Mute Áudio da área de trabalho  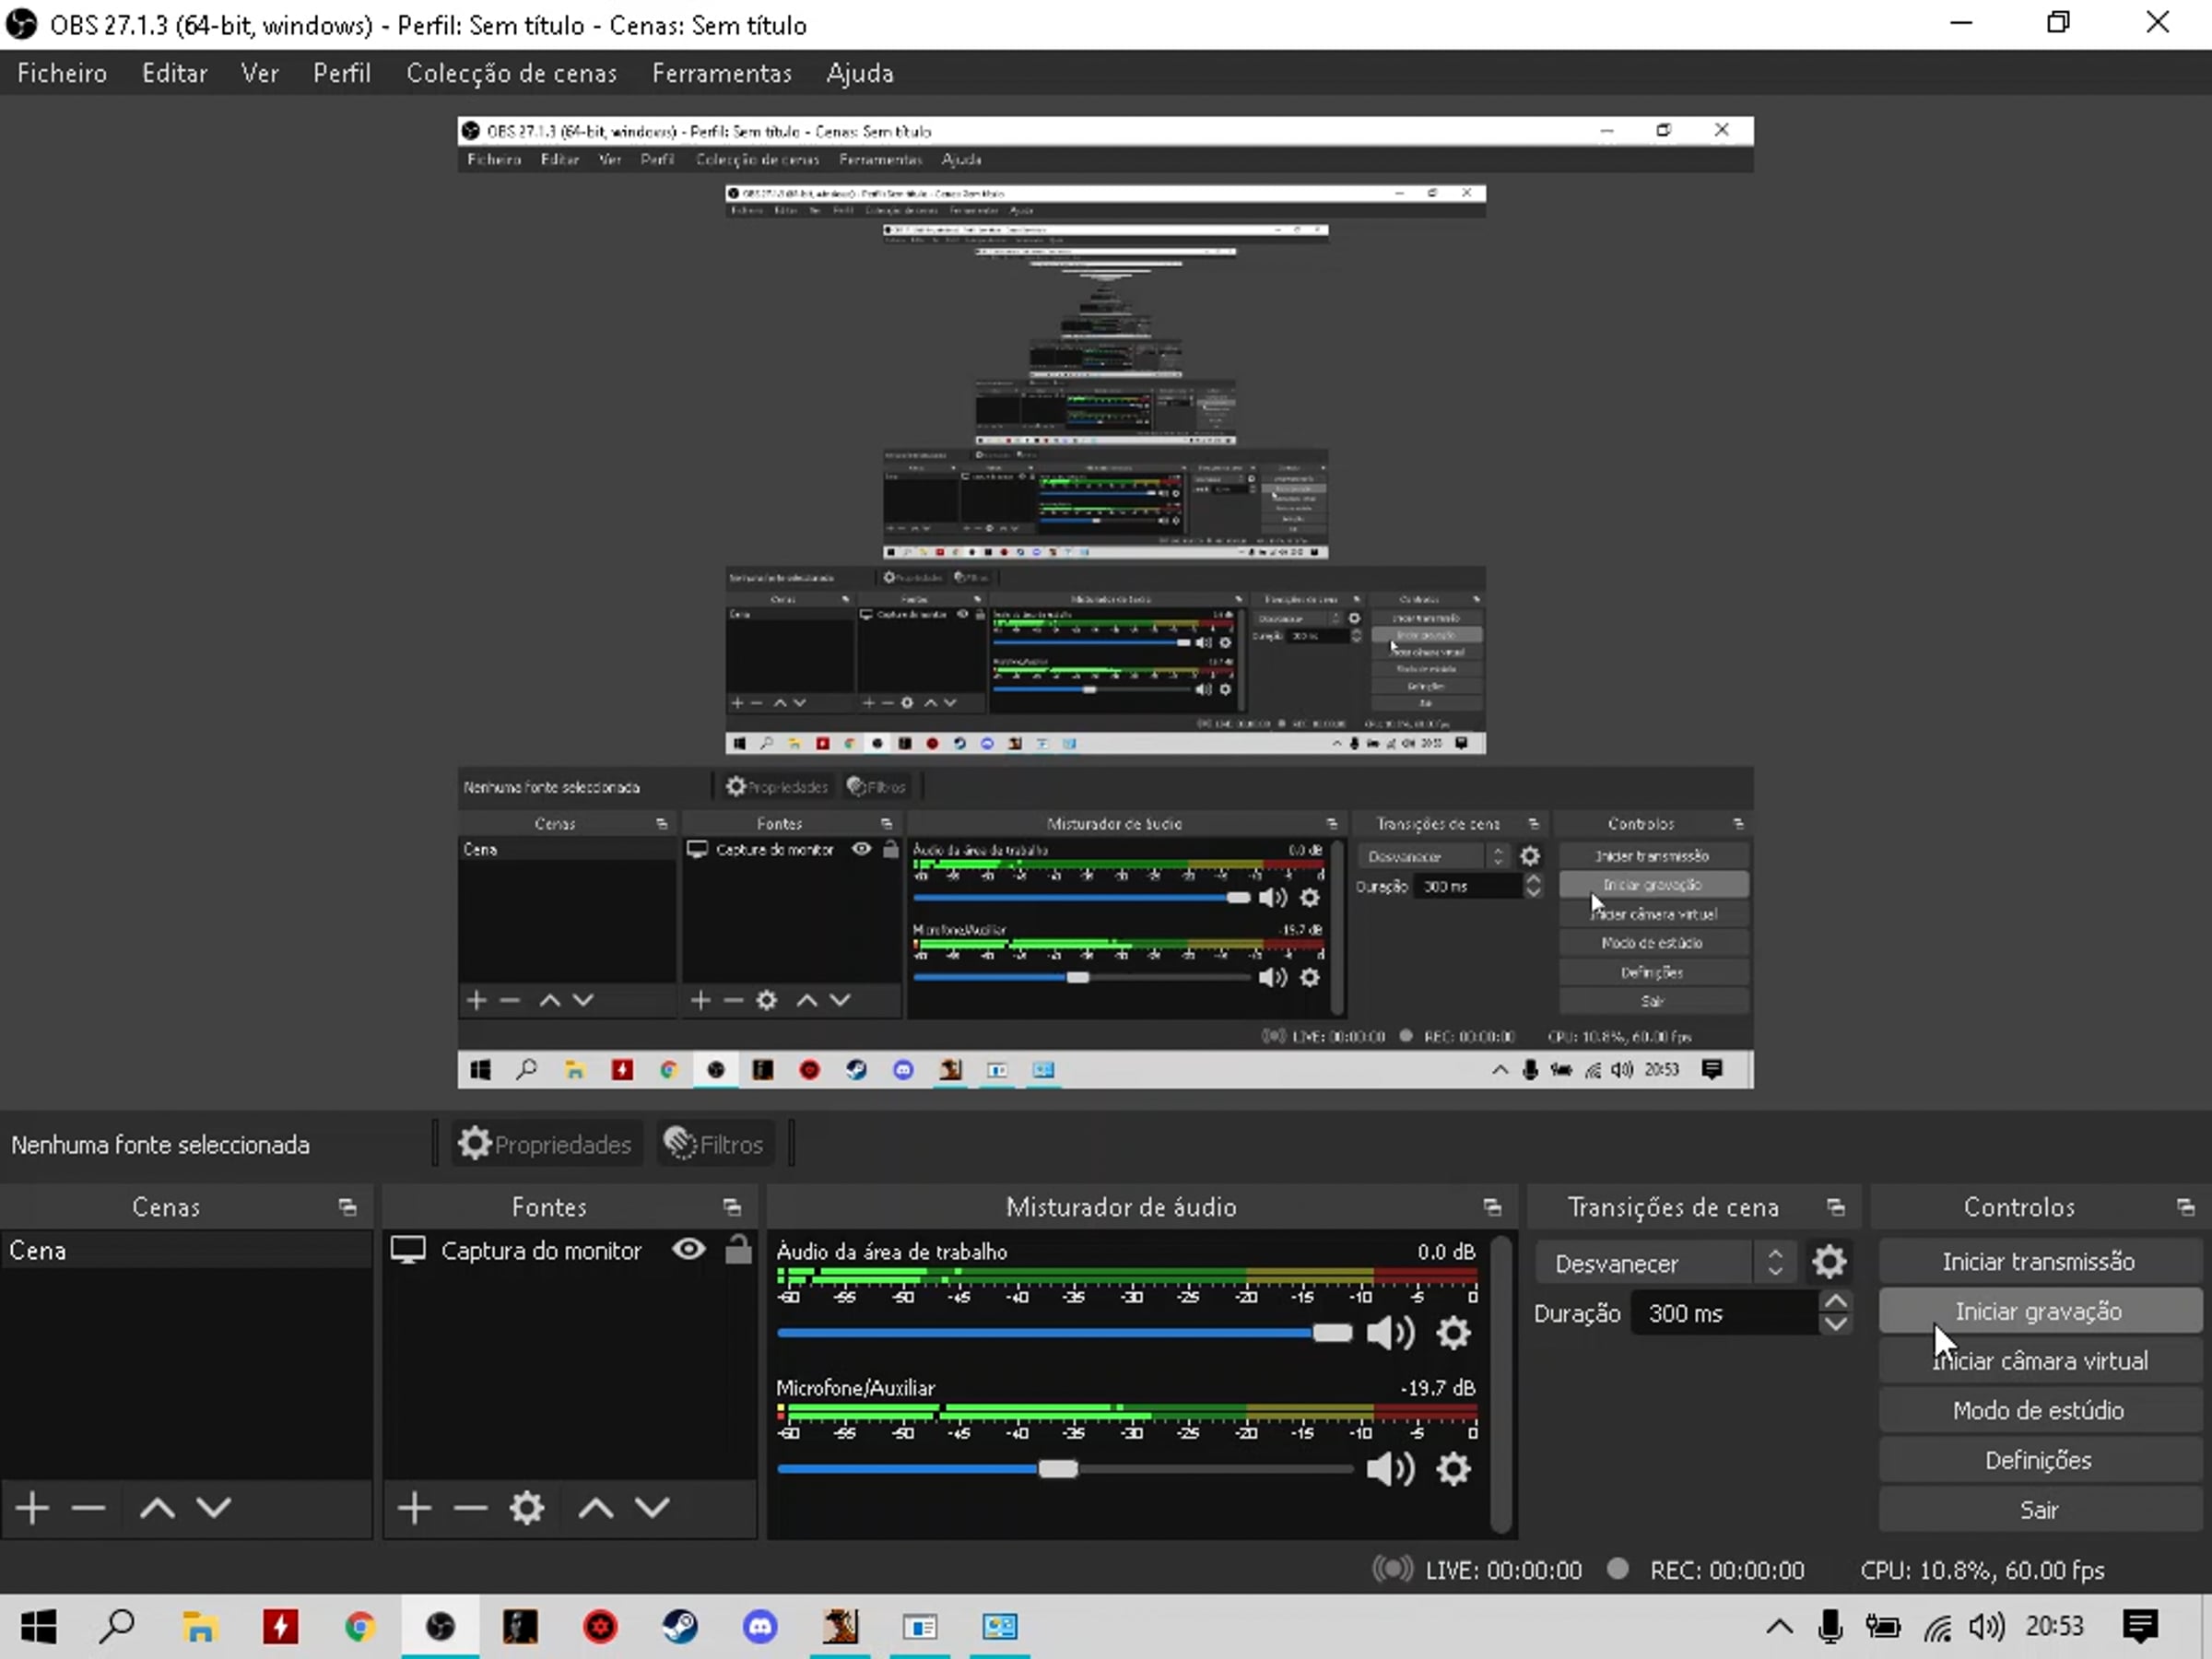pyautogui.click(x=1389, y=1332)
